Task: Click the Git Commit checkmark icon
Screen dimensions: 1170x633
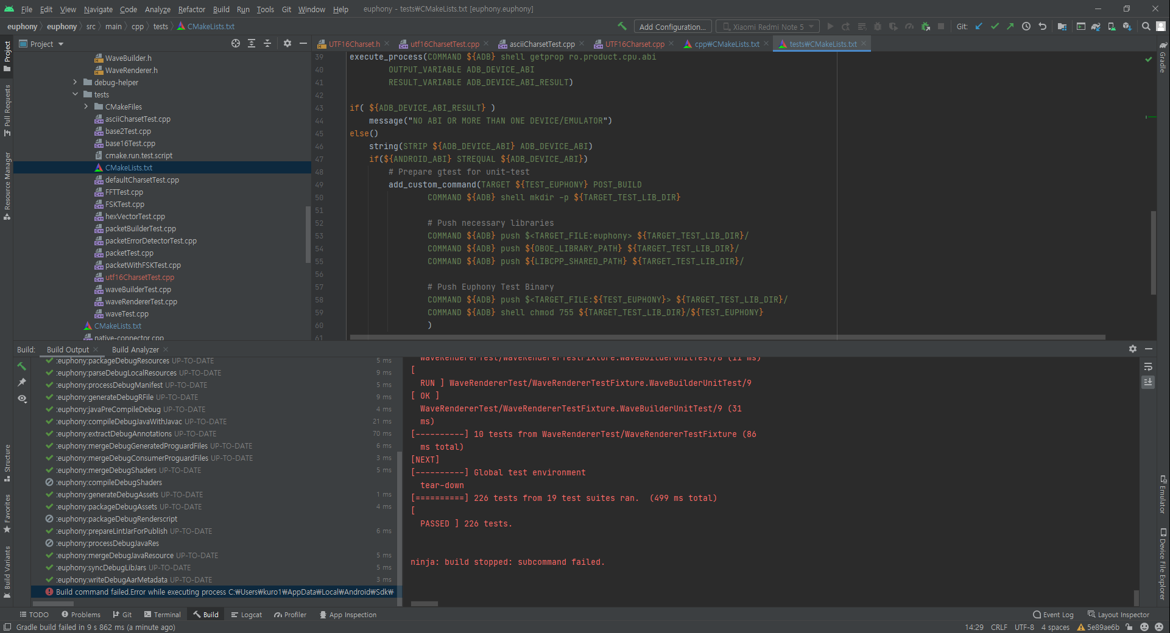Action: [995, 26]
